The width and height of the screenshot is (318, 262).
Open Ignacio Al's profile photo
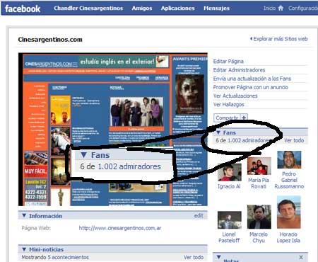coord(230,172)
